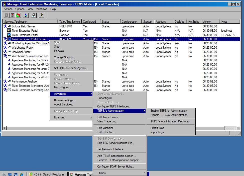Choose Add TEMS application support...
This screenshot has width=244, height=176.
coord(120,156)
